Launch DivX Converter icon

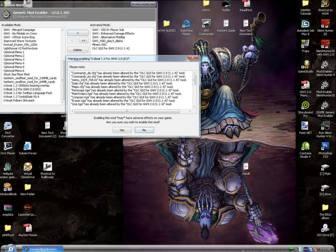pos(8,130)
